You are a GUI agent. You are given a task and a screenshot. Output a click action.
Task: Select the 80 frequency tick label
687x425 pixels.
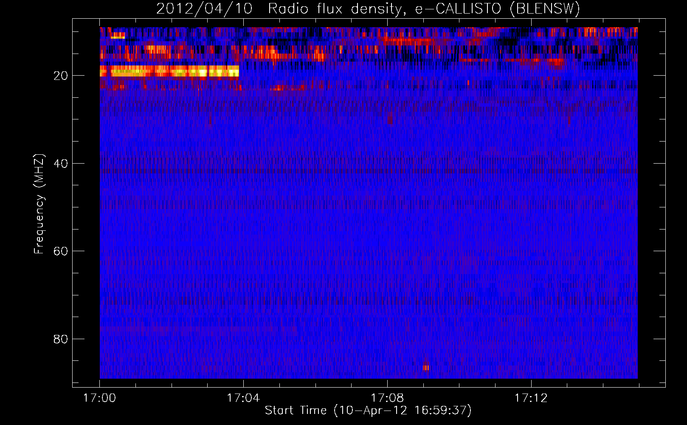pyautogui.click(x=61, y=339)
